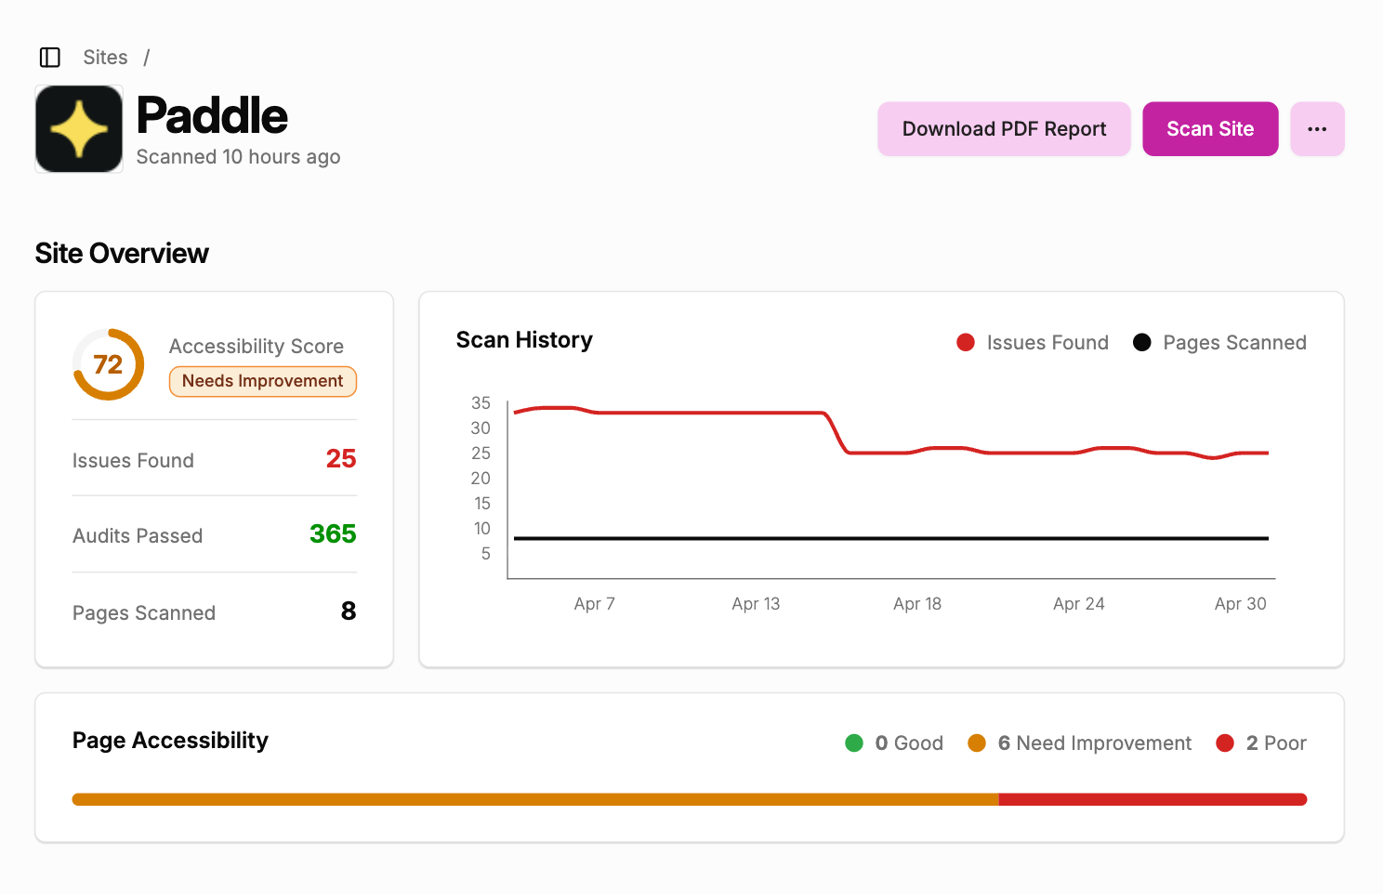Click the orange segment of the accessibility bar
Image resolution: width=1383 pixels, height=894 pixels.
(x=535, y=799)
